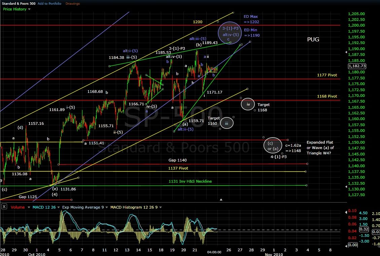
Task: Click the 'Gap 1140' annotation
Action: (x=178, y=160)
